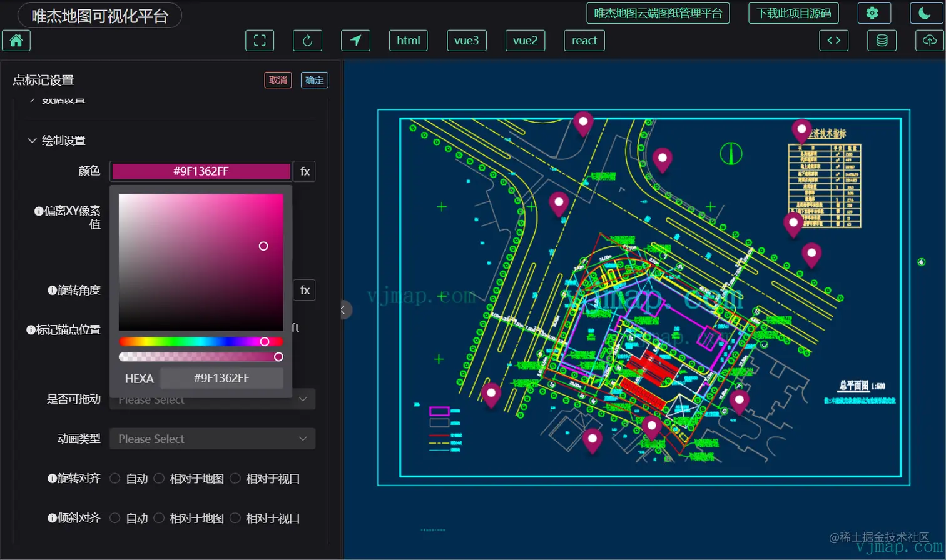Click the info icon beside 旋转对齐
Viewport: 946px width, 560px height.
(x=52, y=479)
